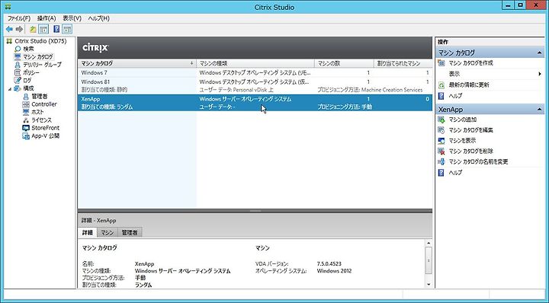Open the 表示(V) menu
This screenshot has width=549, height=303.
pos(72,18)
